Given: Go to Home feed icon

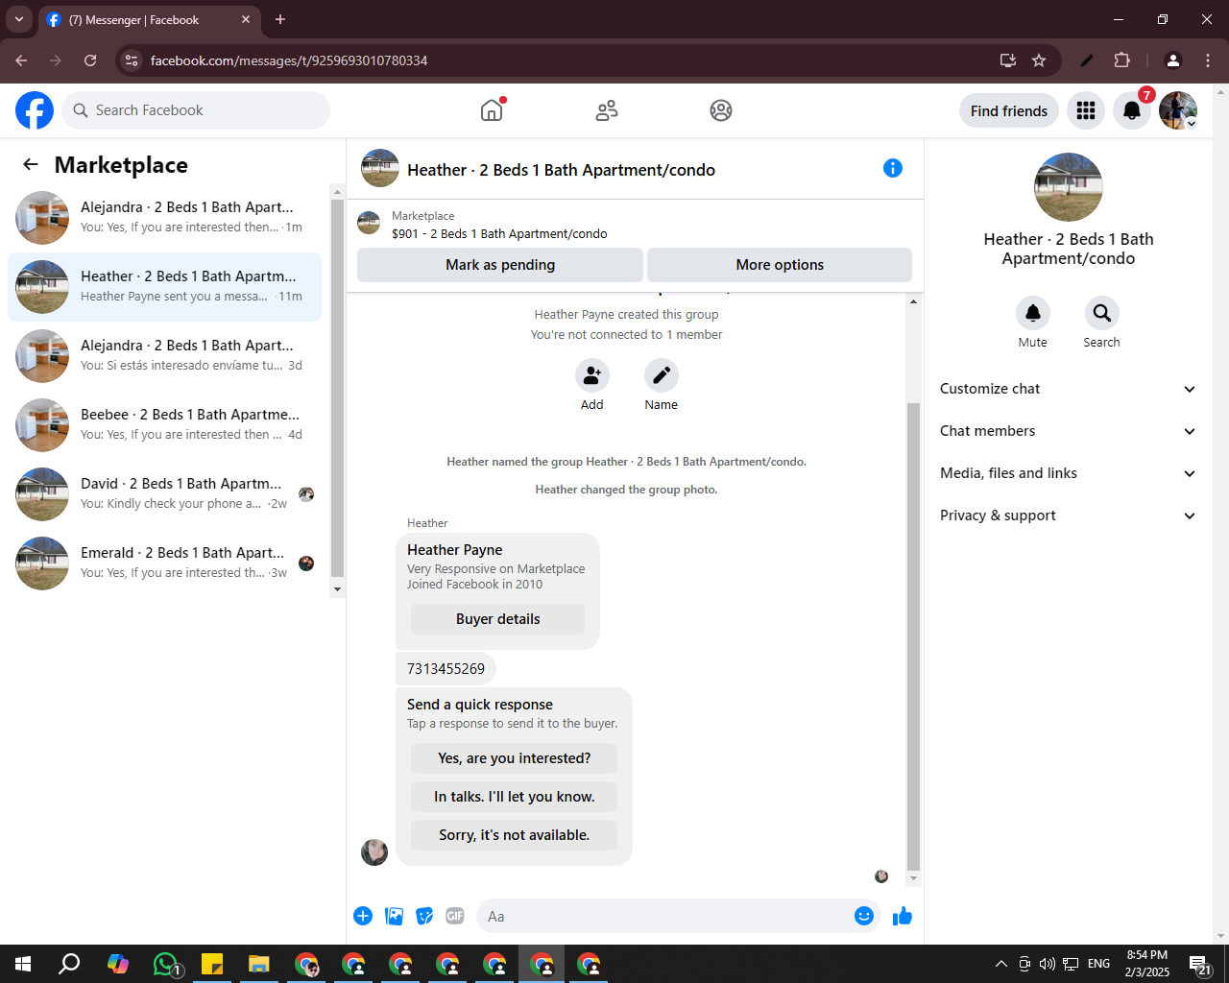Looking at the screenshot, I should click(492, 110).
